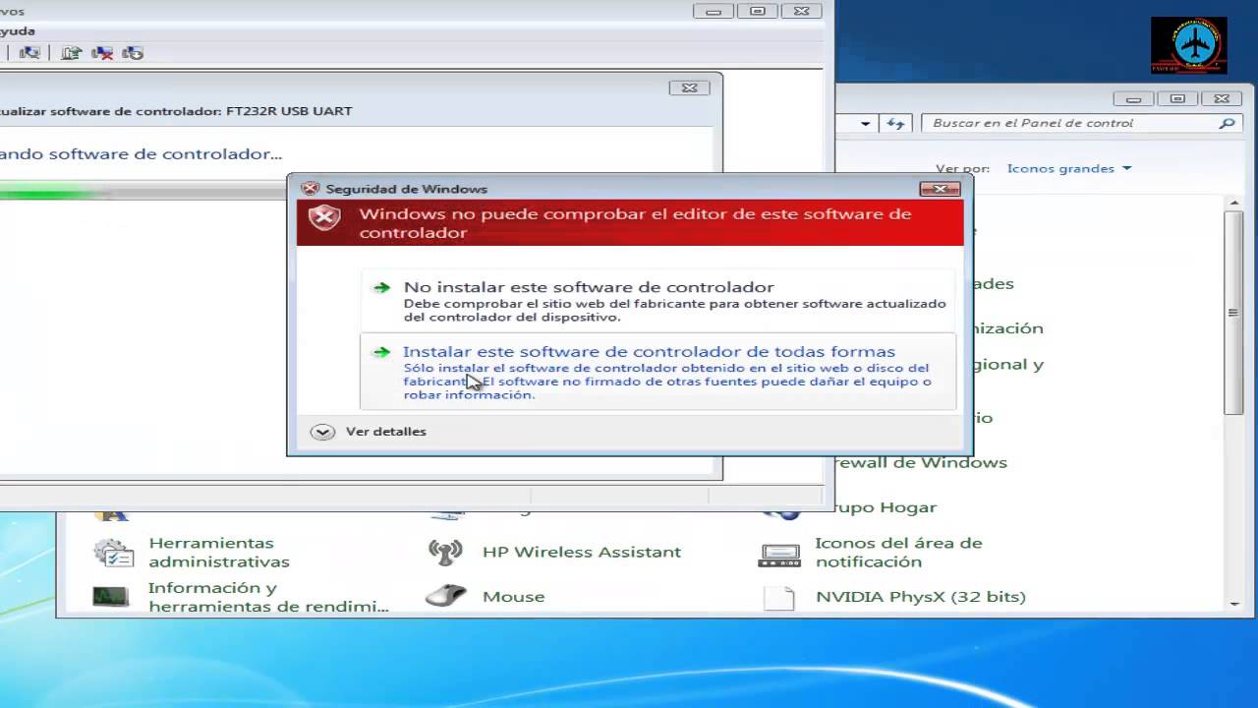Click the scan for hardware changes toolbar icon
Viewport: 1258px width, 708px height.
pos(30,53)
